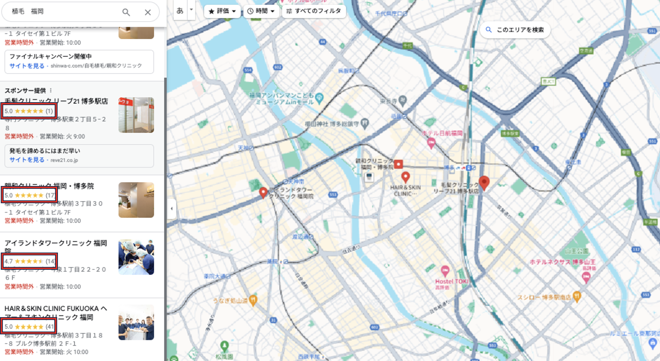Open the 評価 rating filter dropdown
This screenshot has width=660, height=361.
tap(222, 11)
